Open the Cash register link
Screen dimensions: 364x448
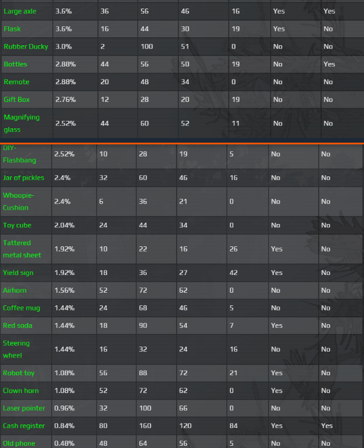point(24,426)
